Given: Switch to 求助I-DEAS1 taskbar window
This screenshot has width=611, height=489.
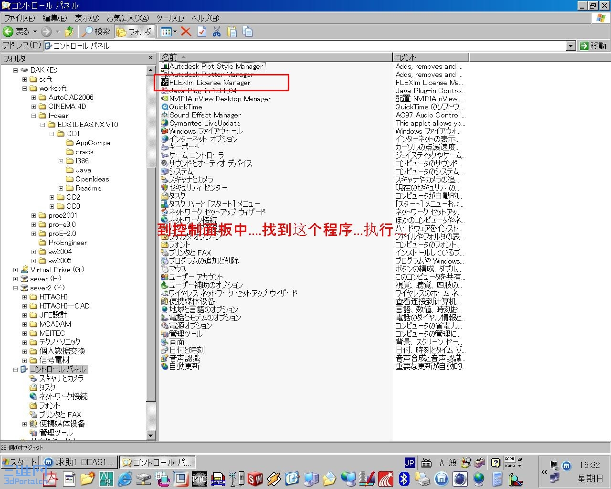Looking at the screenshot, I should point(79,462).
